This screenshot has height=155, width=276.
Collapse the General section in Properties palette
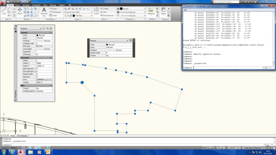pyautogui.click(x=51, y=32)
